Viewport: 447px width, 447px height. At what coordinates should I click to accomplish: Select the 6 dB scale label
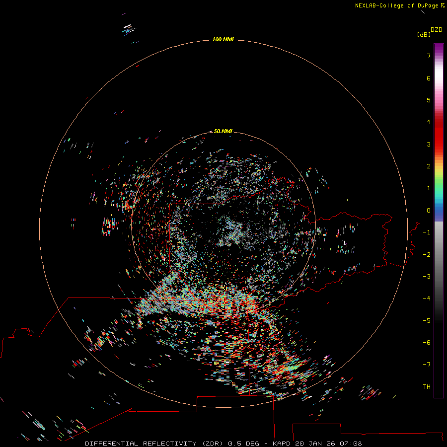429,78
